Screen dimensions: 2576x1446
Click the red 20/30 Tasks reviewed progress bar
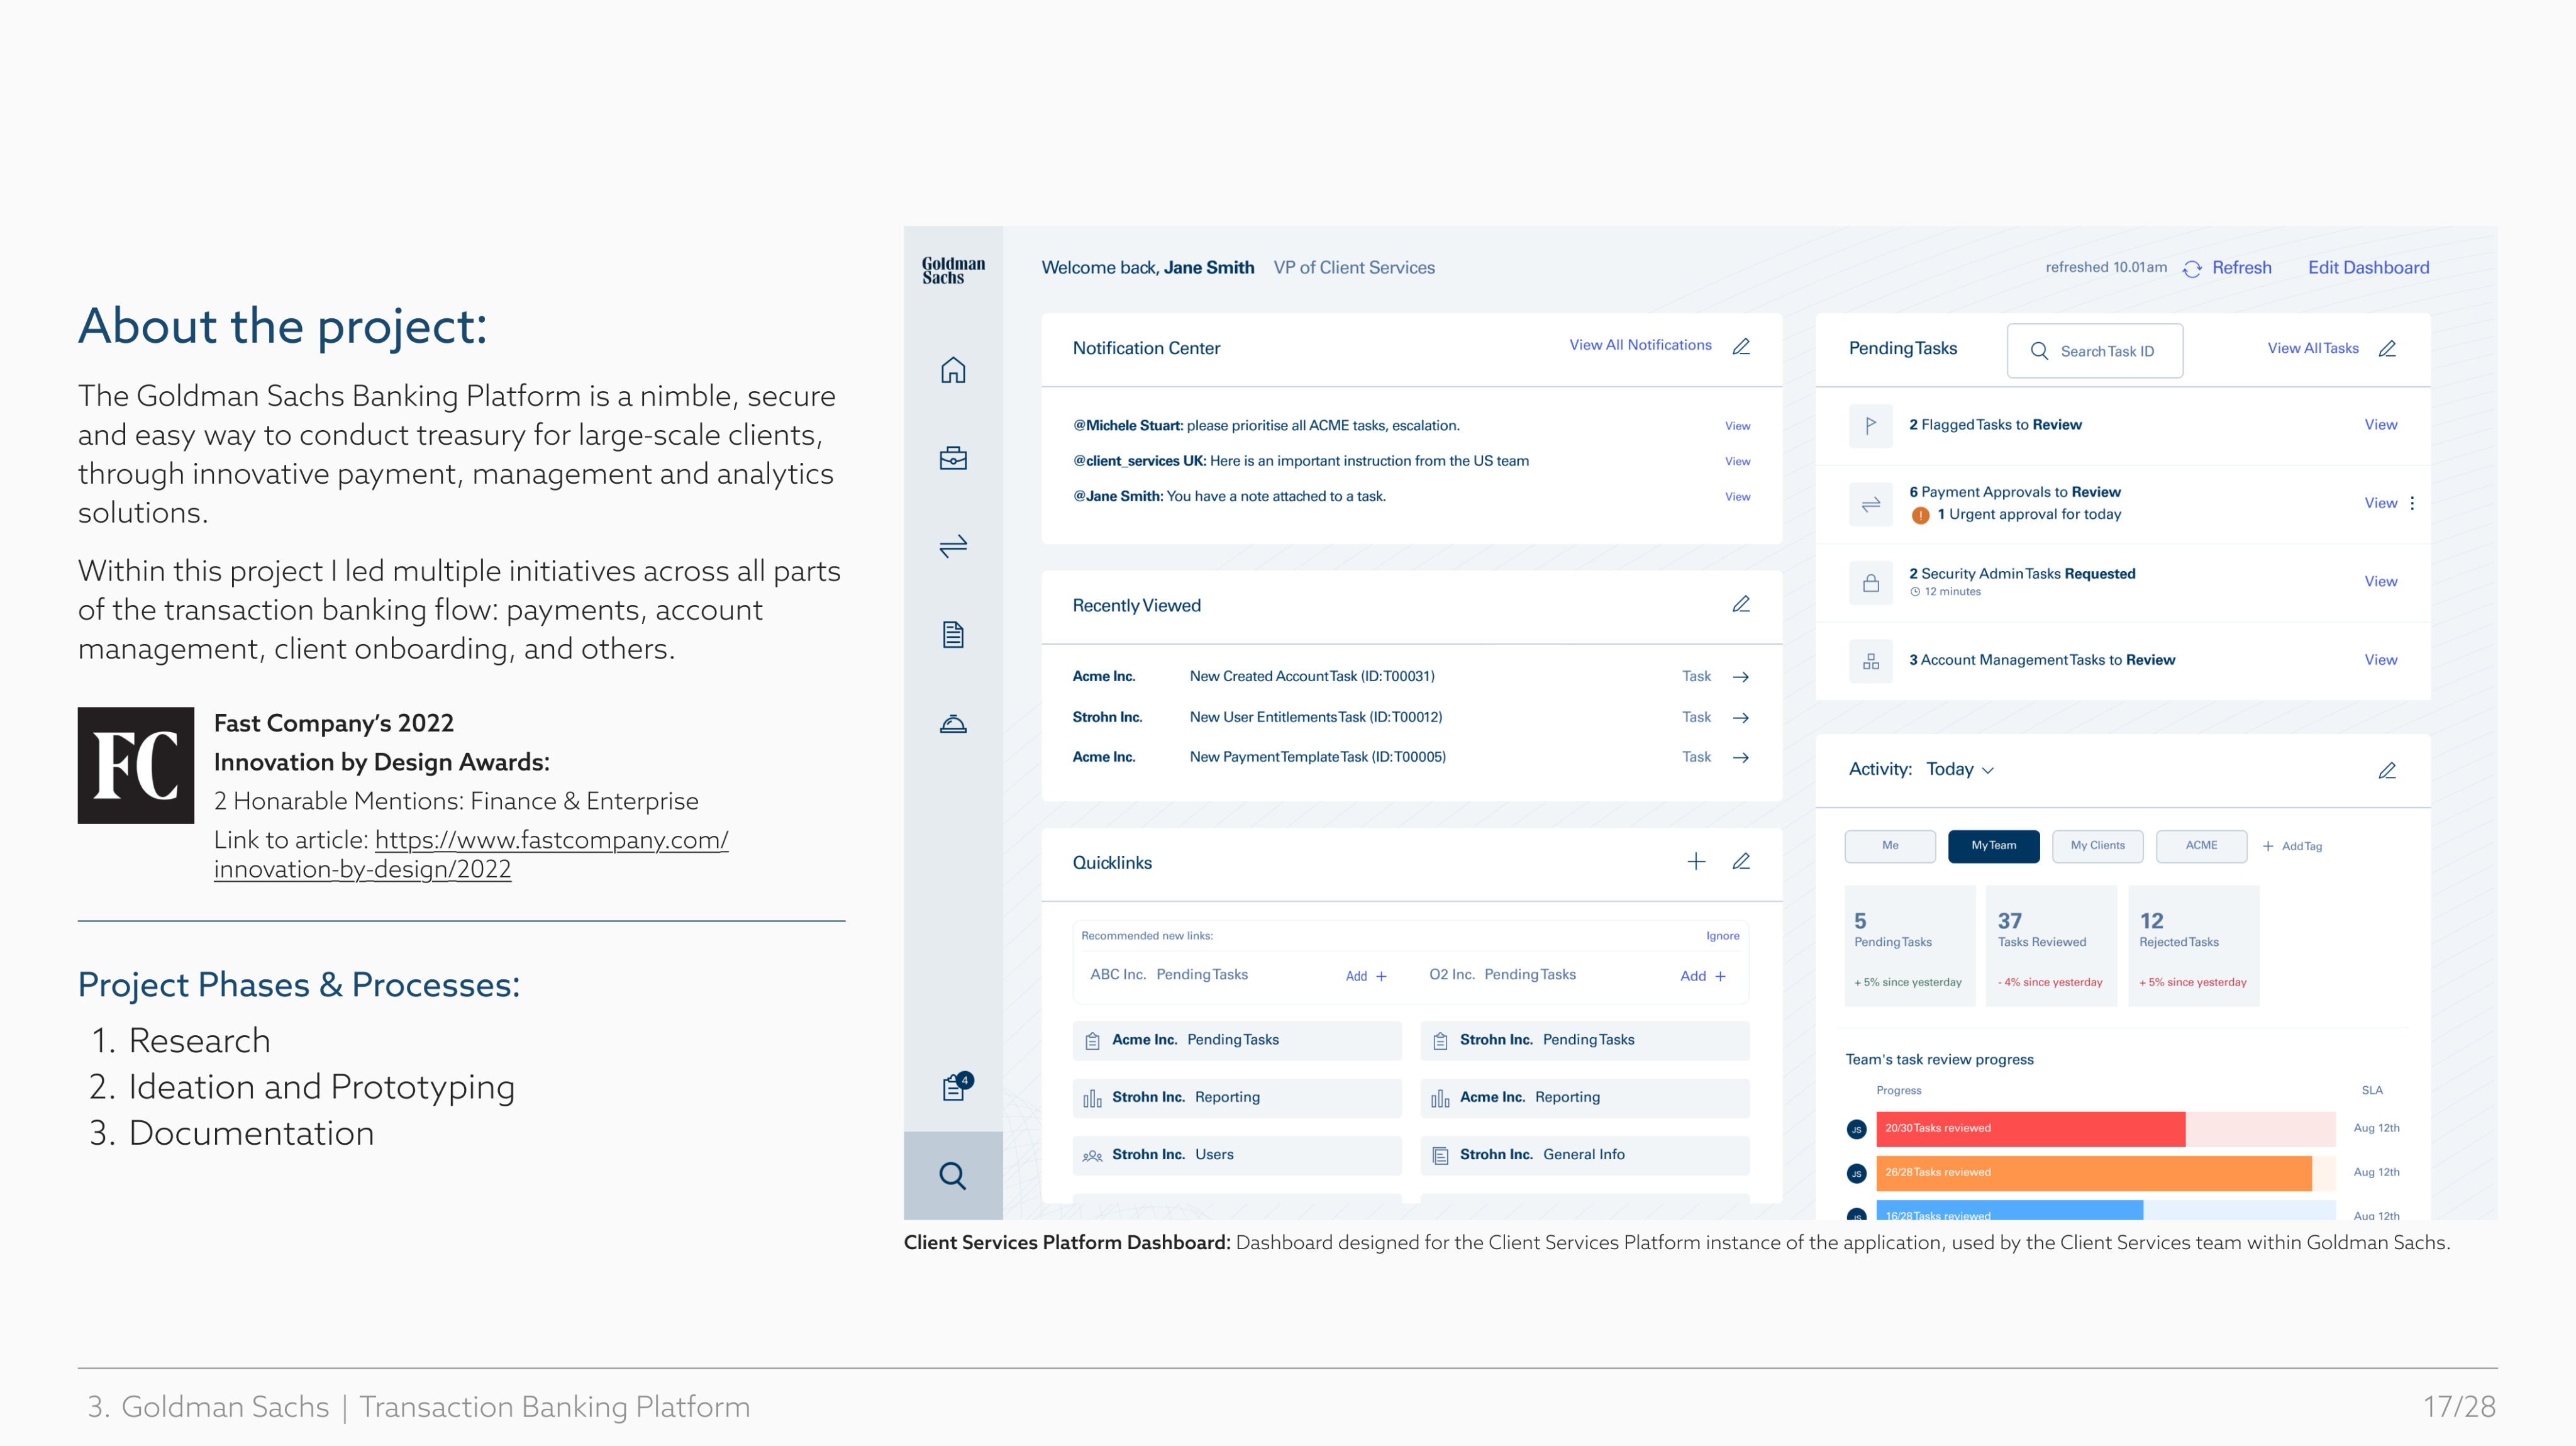2030,1128
